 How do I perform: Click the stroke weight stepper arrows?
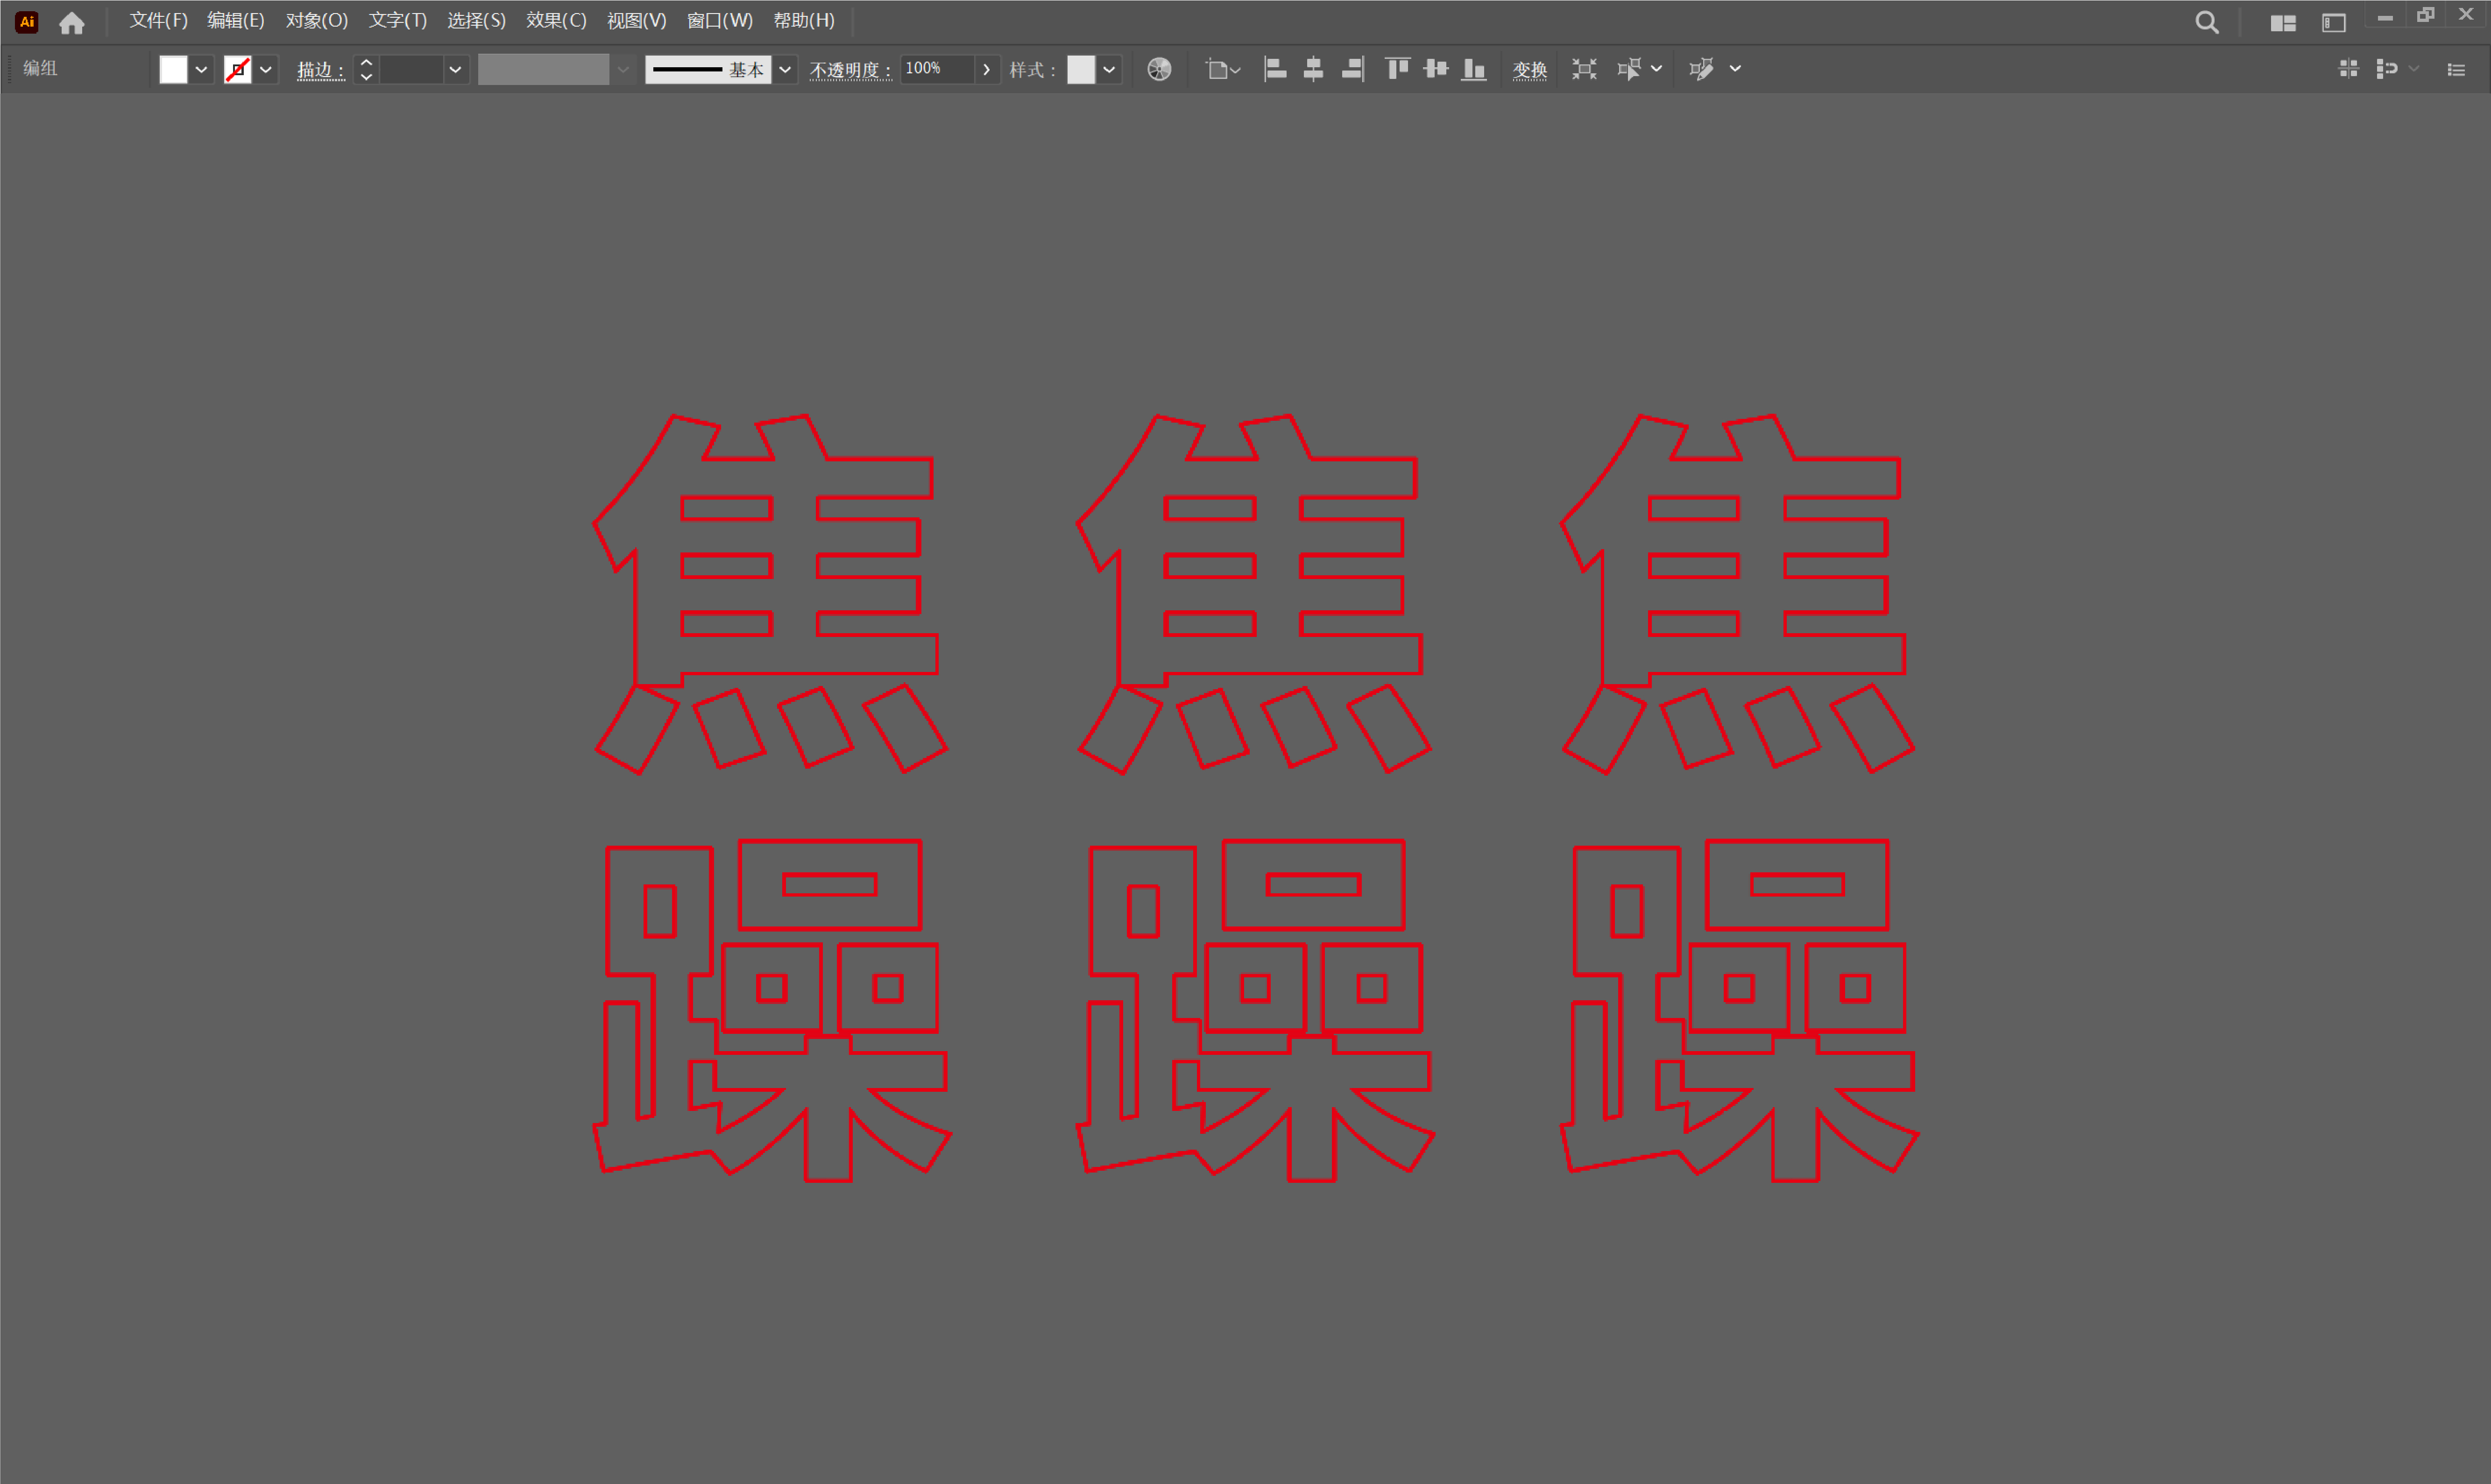[x=366, y=69]
